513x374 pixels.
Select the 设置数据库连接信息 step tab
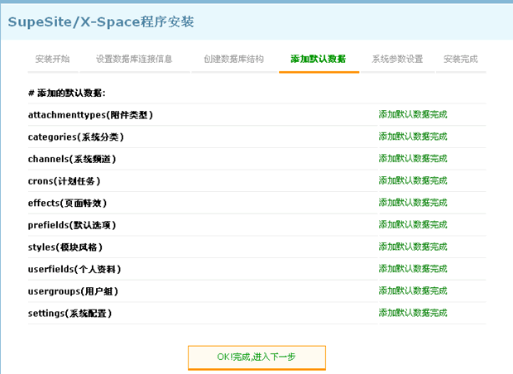134,60
